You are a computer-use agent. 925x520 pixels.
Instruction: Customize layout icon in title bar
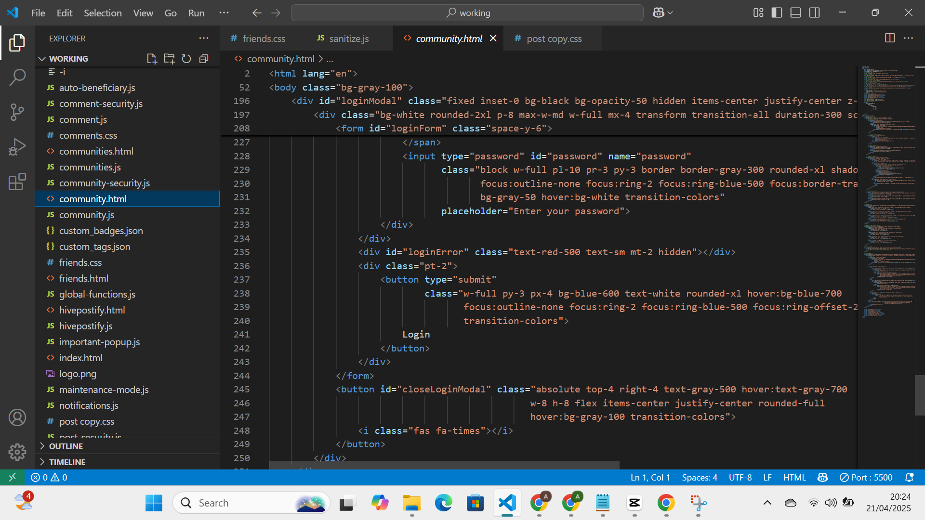758,13
